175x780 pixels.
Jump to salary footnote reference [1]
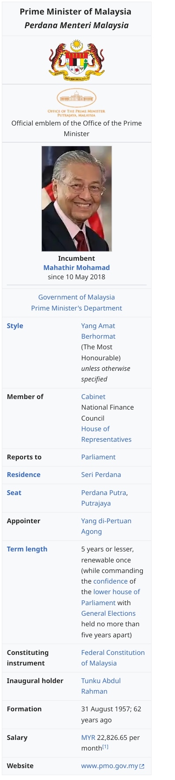[x=105, y=747]
